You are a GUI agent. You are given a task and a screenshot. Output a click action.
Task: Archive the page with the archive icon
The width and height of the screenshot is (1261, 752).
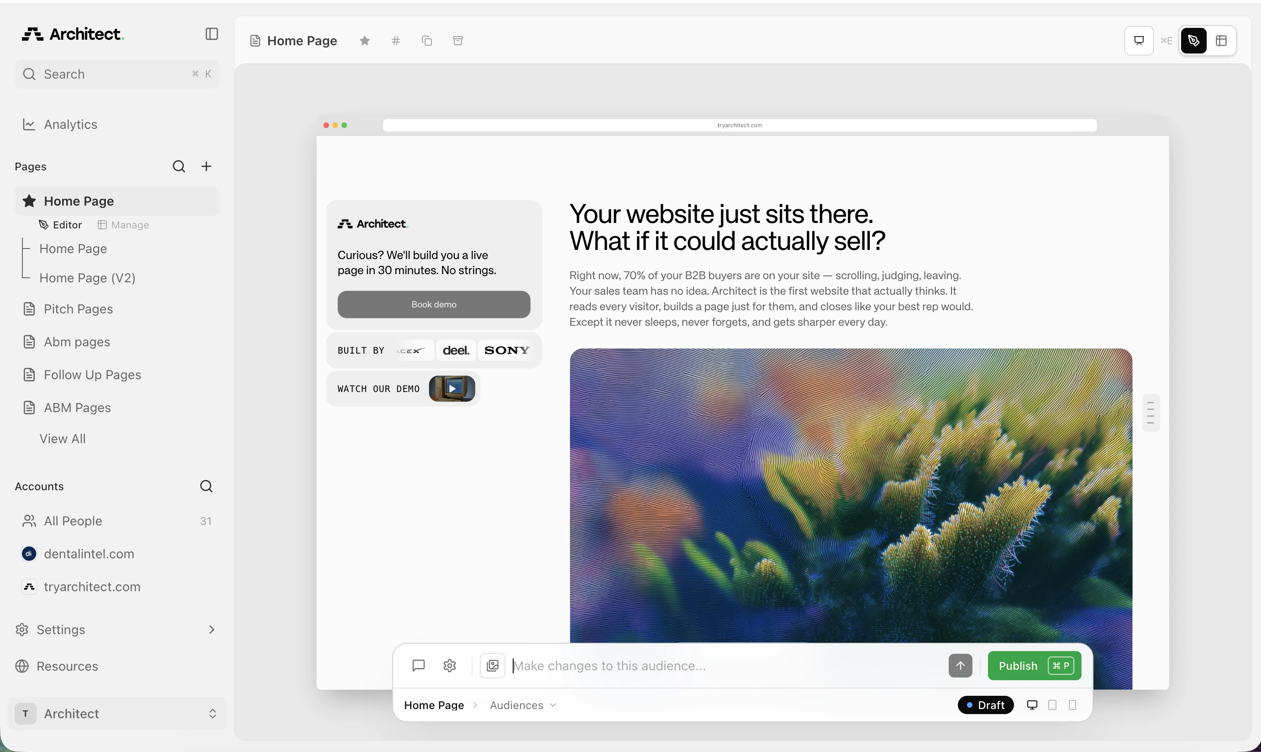[457, 41]
